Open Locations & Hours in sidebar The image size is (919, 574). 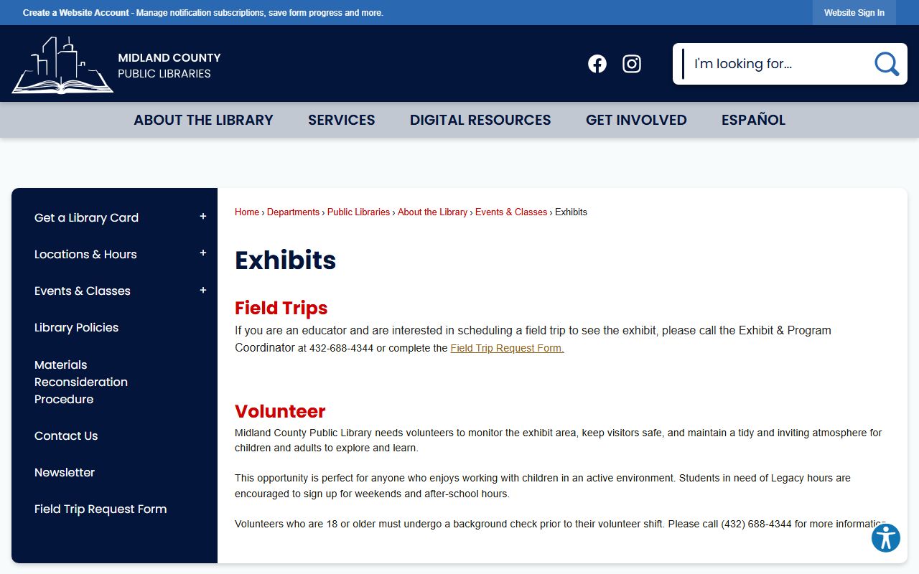pos(85,254)
